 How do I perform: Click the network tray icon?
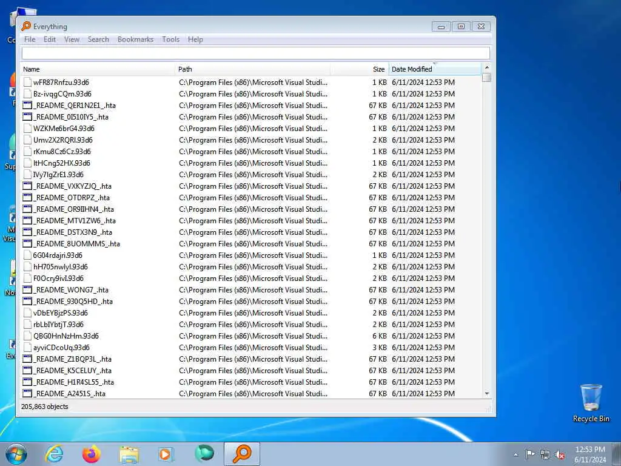click(545, 455)
